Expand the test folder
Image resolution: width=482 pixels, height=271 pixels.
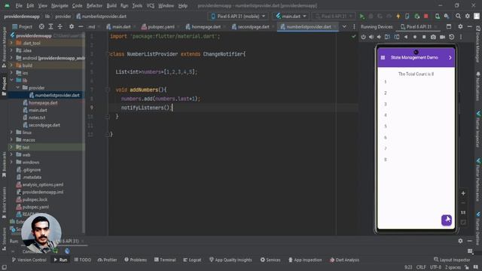(12, 148)
